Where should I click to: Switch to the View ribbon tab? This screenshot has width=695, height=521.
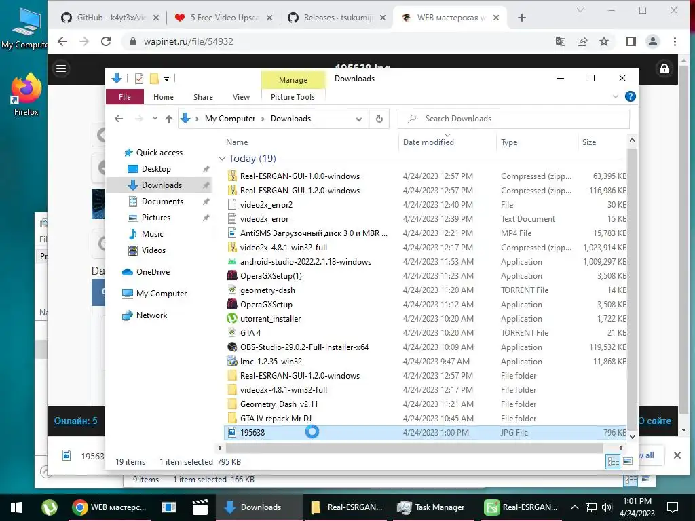coord(241,97)
